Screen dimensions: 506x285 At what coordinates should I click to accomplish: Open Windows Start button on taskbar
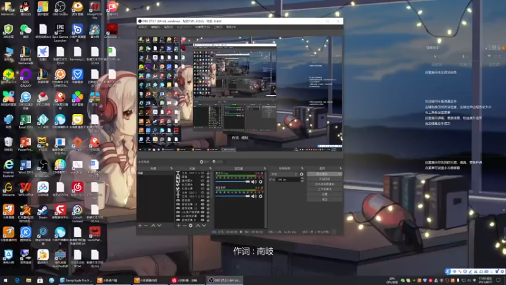(6, 280)
